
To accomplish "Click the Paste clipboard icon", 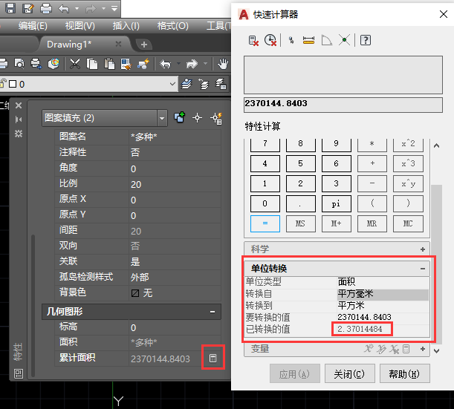I will [109, 64].
